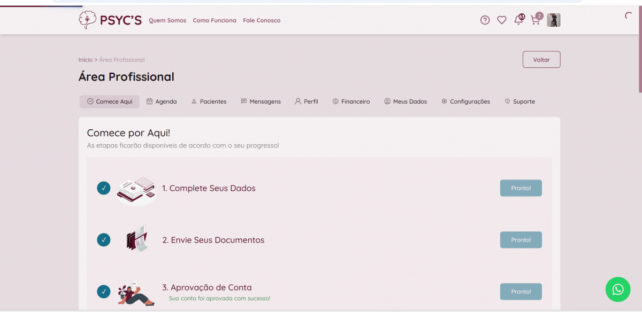Image resolution: width=642 pixels, height=312 pixels.
Task: Click checkmark beside Complete Seus Dados
Action: [x=104, y=188]
